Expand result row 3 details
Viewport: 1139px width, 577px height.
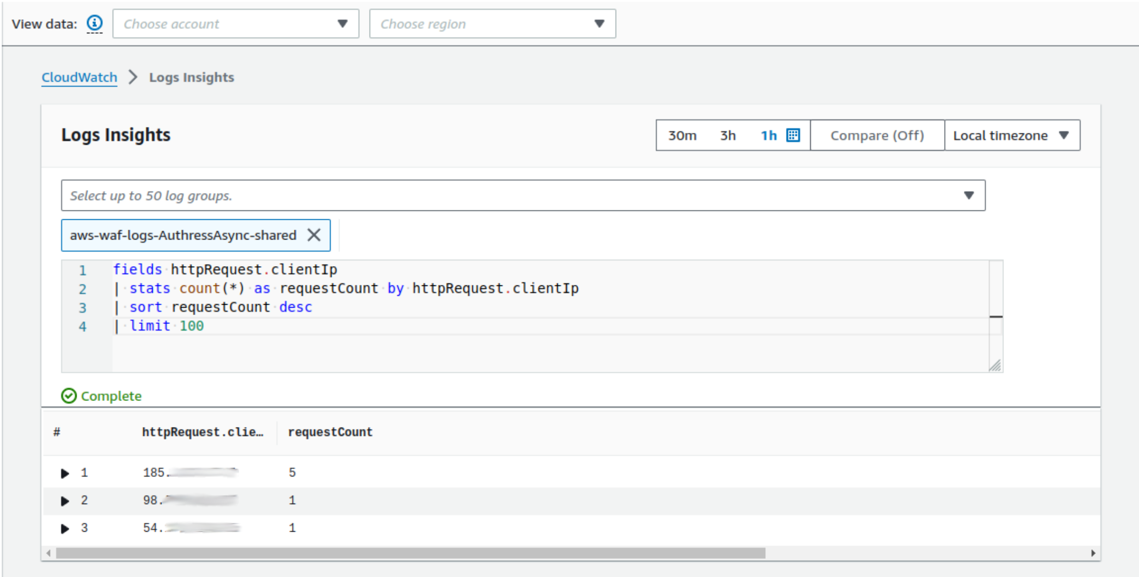(x=65, y=529)
